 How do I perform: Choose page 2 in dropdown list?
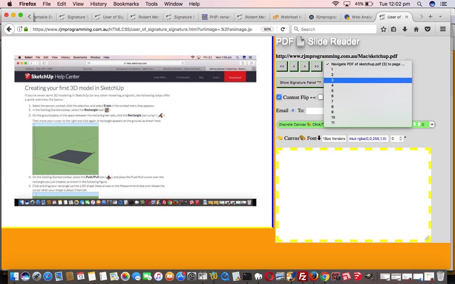pos(368,75)
